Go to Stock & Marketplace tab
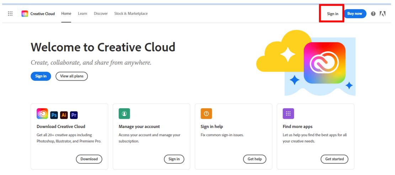Screen dimensions: 395x175 point(131,14)
